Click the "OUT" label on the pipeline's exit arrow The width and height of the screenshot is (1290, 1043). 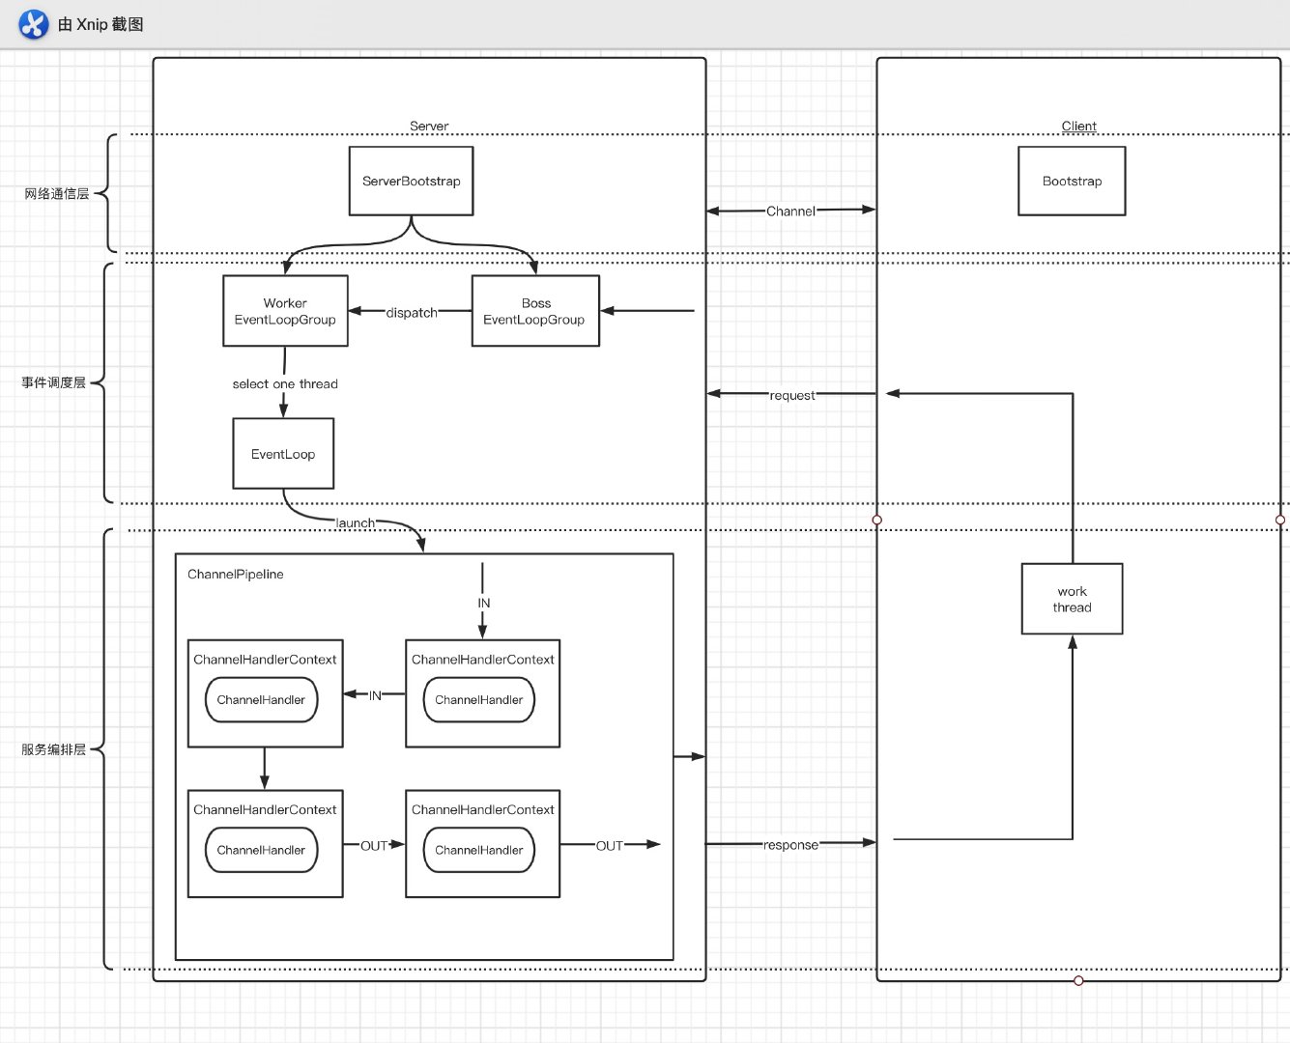coord(609,846)
